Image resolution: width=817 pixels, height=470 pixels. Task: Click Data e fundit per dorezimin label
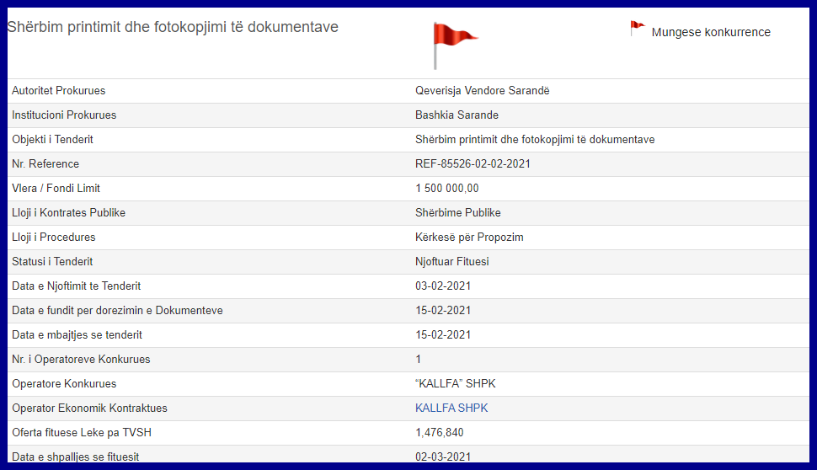click(x=117, y=311)
